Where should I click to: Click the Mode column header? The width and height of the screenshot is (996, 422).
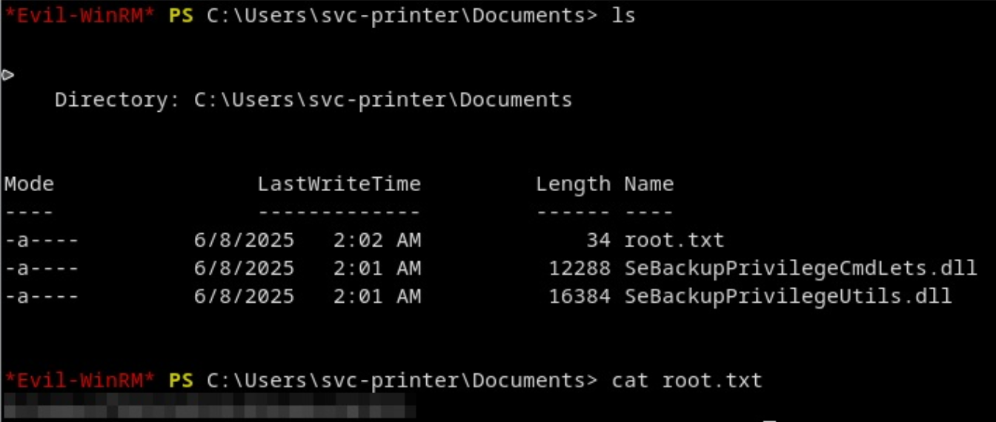[29, 184]
